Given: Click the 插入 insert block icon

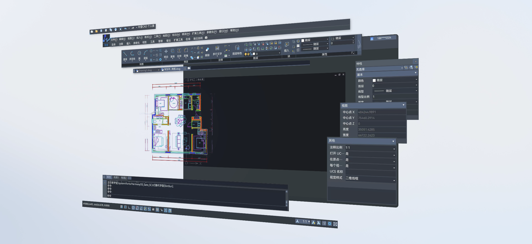Looking at the screenshot, I should (x=287, y=46).
